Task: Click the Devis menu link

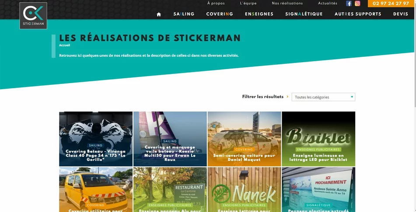Action: point(401,14)
